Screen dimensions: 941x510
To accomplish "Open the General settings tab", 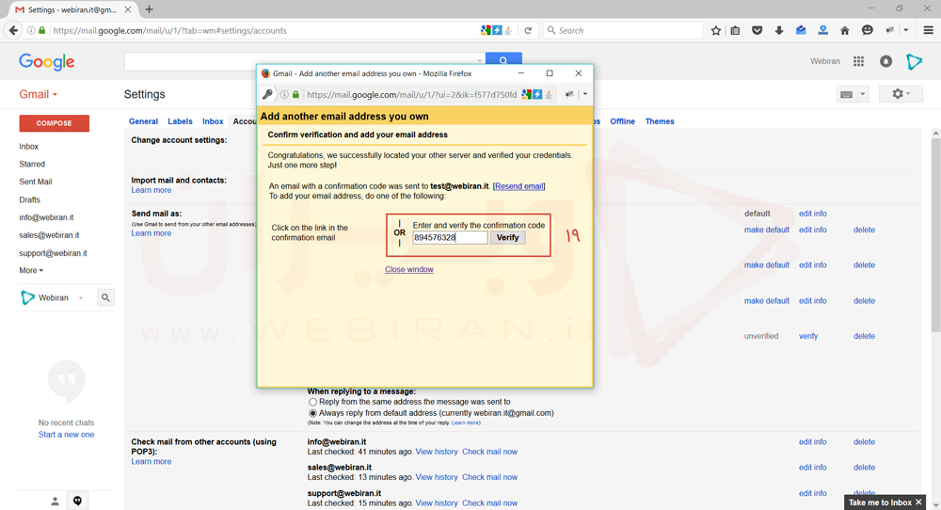I will 143,121.
